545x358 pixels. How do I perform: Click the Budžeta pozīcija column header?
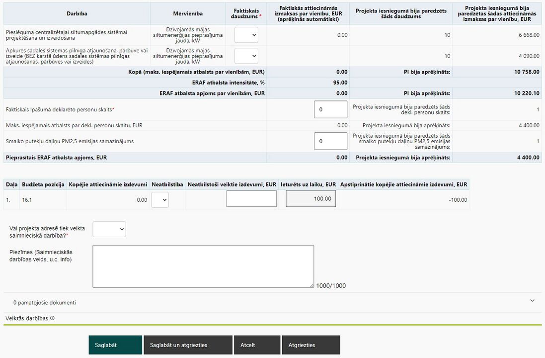pos(43,184)
